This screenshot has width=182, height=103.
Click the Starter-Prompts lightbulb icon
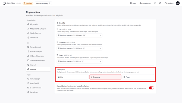(x=28, y=51)
